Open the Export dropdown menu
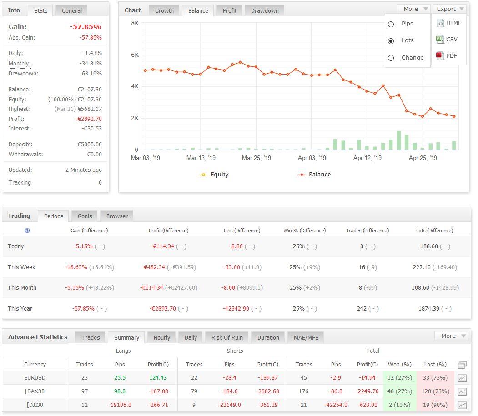This screenshot has width=478, height=416. [449, 9]
